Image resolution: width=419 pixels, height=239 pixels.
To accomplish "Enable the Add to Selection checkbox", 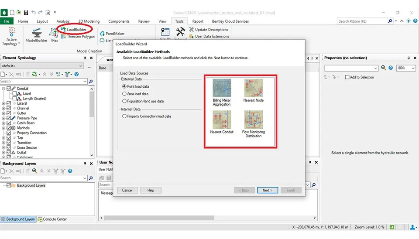I will pyautogui.click(x=347, y=77).
